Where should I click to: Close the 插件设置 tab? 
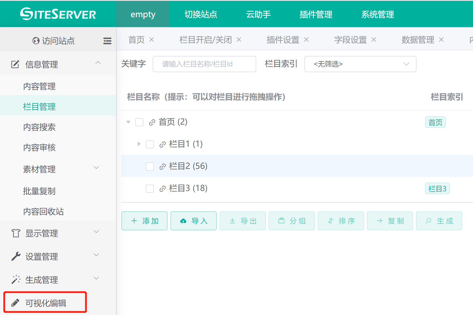click(306, 40)
